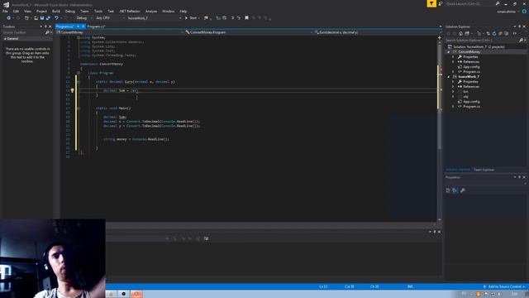Click the Refresh icon in Solution Explorer toolbar

(494, 33)
